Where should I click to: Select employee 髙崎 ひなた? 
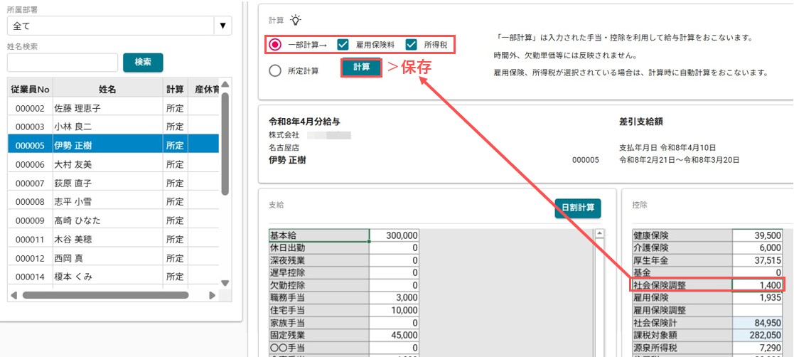114,220
